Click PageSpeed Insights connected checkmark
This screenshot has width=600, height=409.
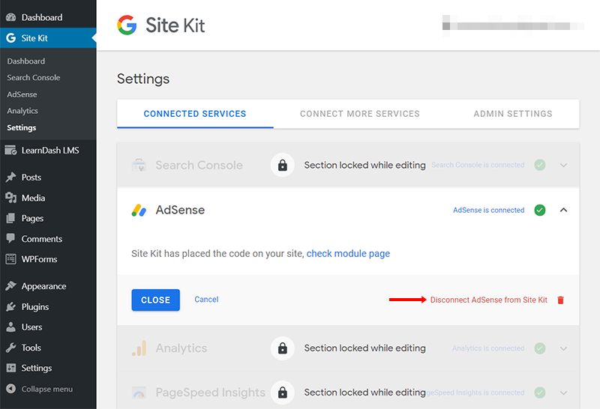pos(540,393)
